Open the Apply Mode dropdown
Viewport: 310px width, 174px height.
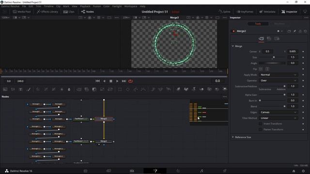[x=278, y=75]
